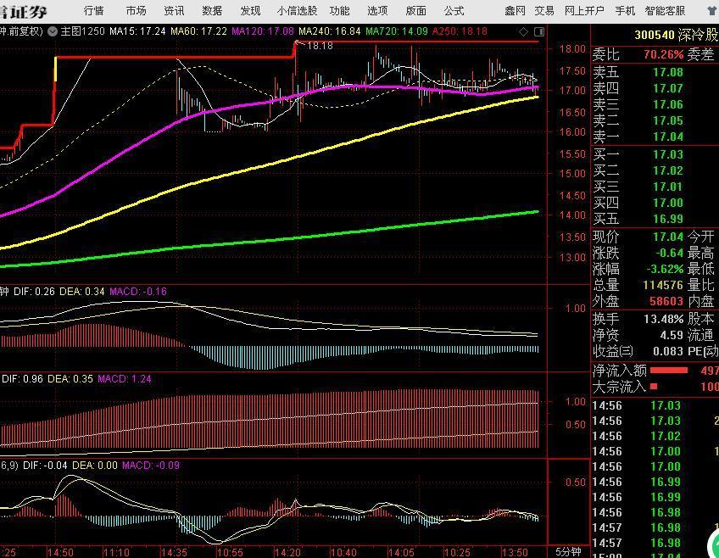Screen dimensions: 719x558
Task: Click the diamond icon above the chart
Action: (x=525, y=31)
